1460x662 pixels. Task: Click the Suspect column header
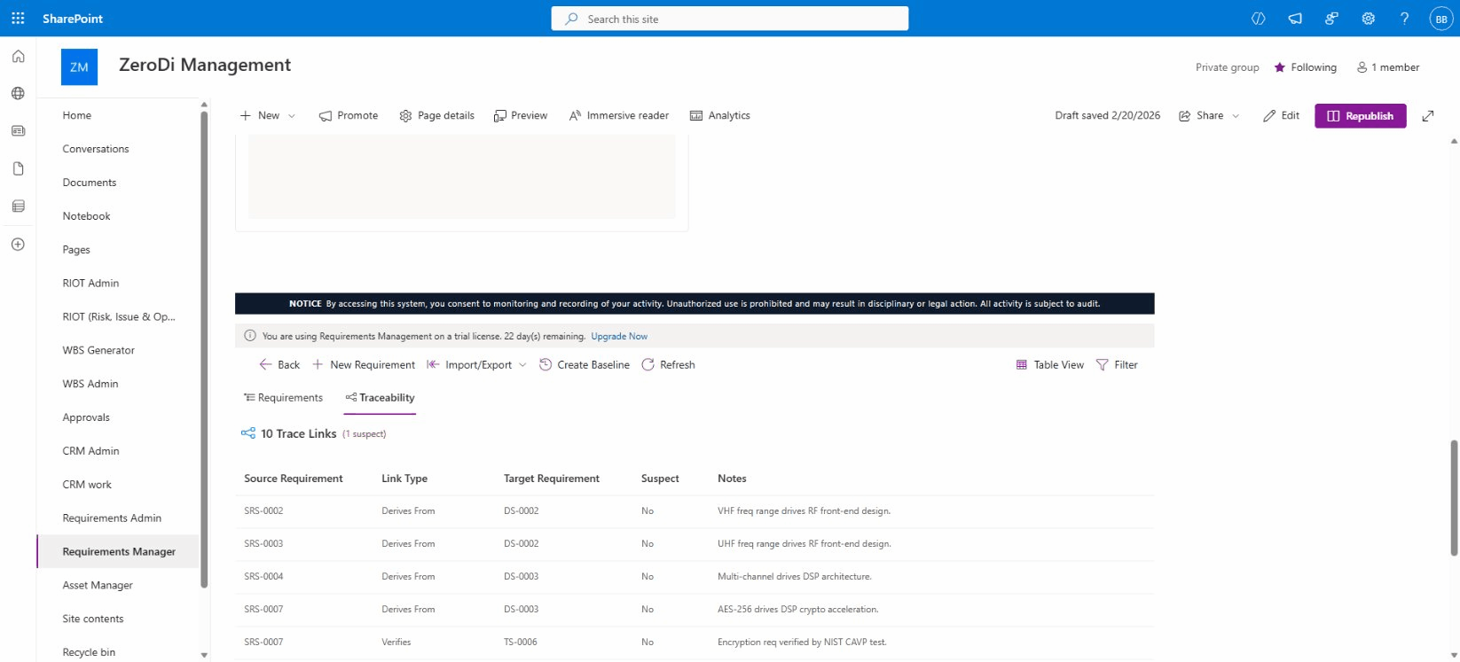(660, 479)
